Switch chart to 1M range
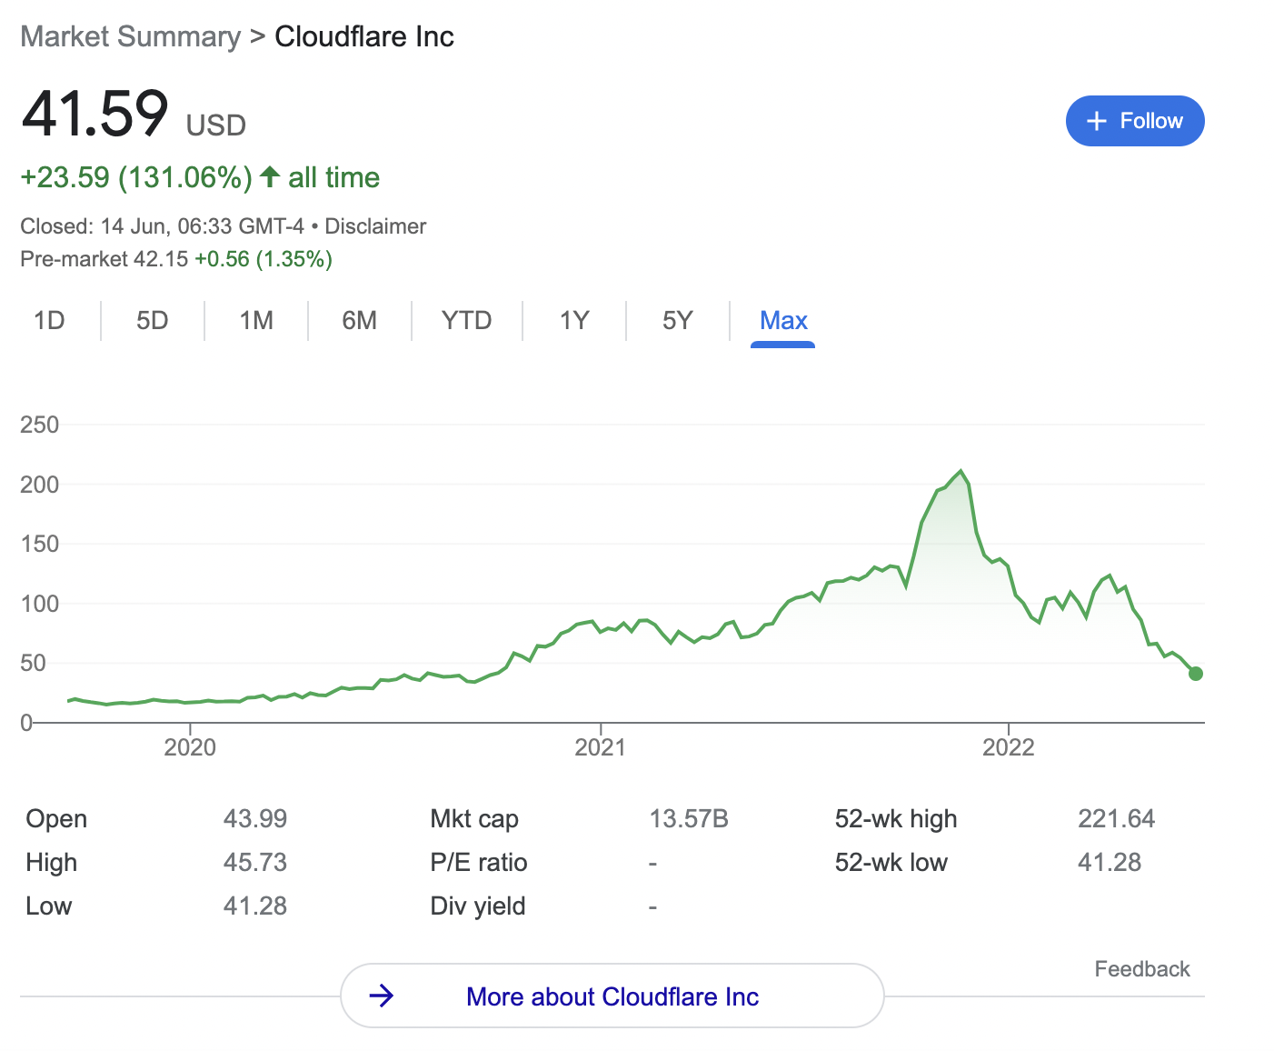This screenshot has height=1051, width=1274. point(256,320)
